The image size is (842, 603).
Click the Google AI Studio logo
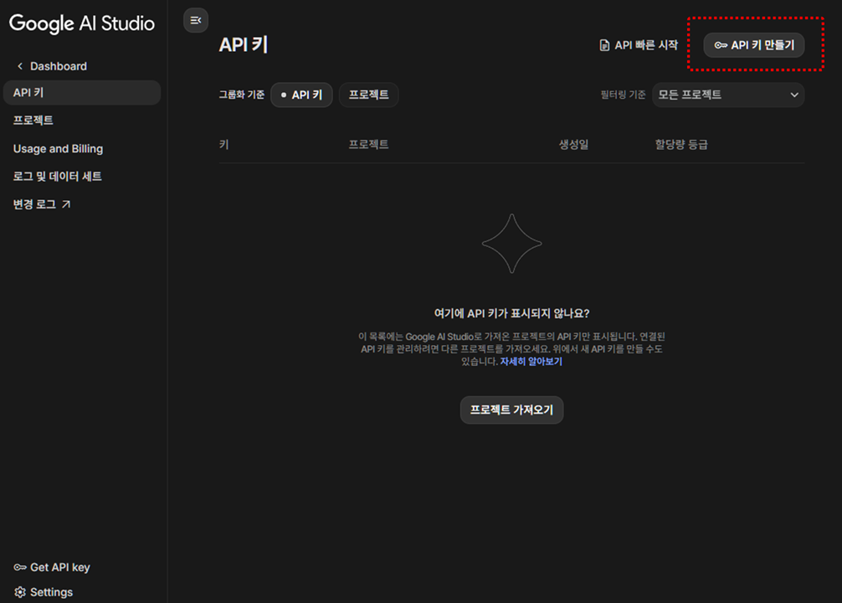tap(82, 23)
